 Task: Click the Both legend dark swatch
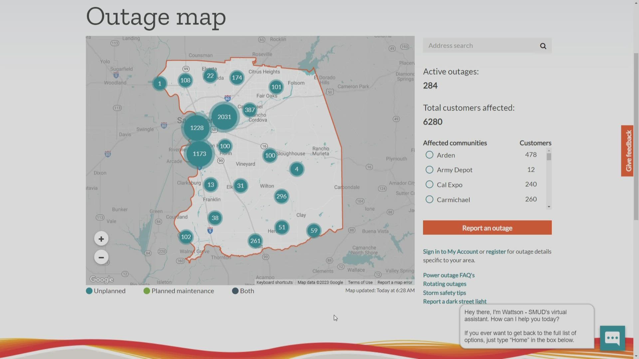coord(235,291)
